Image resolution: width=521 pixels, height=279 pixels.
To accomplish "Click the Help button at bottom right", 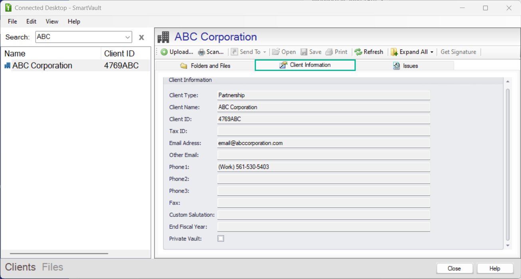I will click(x=495, y=269).
